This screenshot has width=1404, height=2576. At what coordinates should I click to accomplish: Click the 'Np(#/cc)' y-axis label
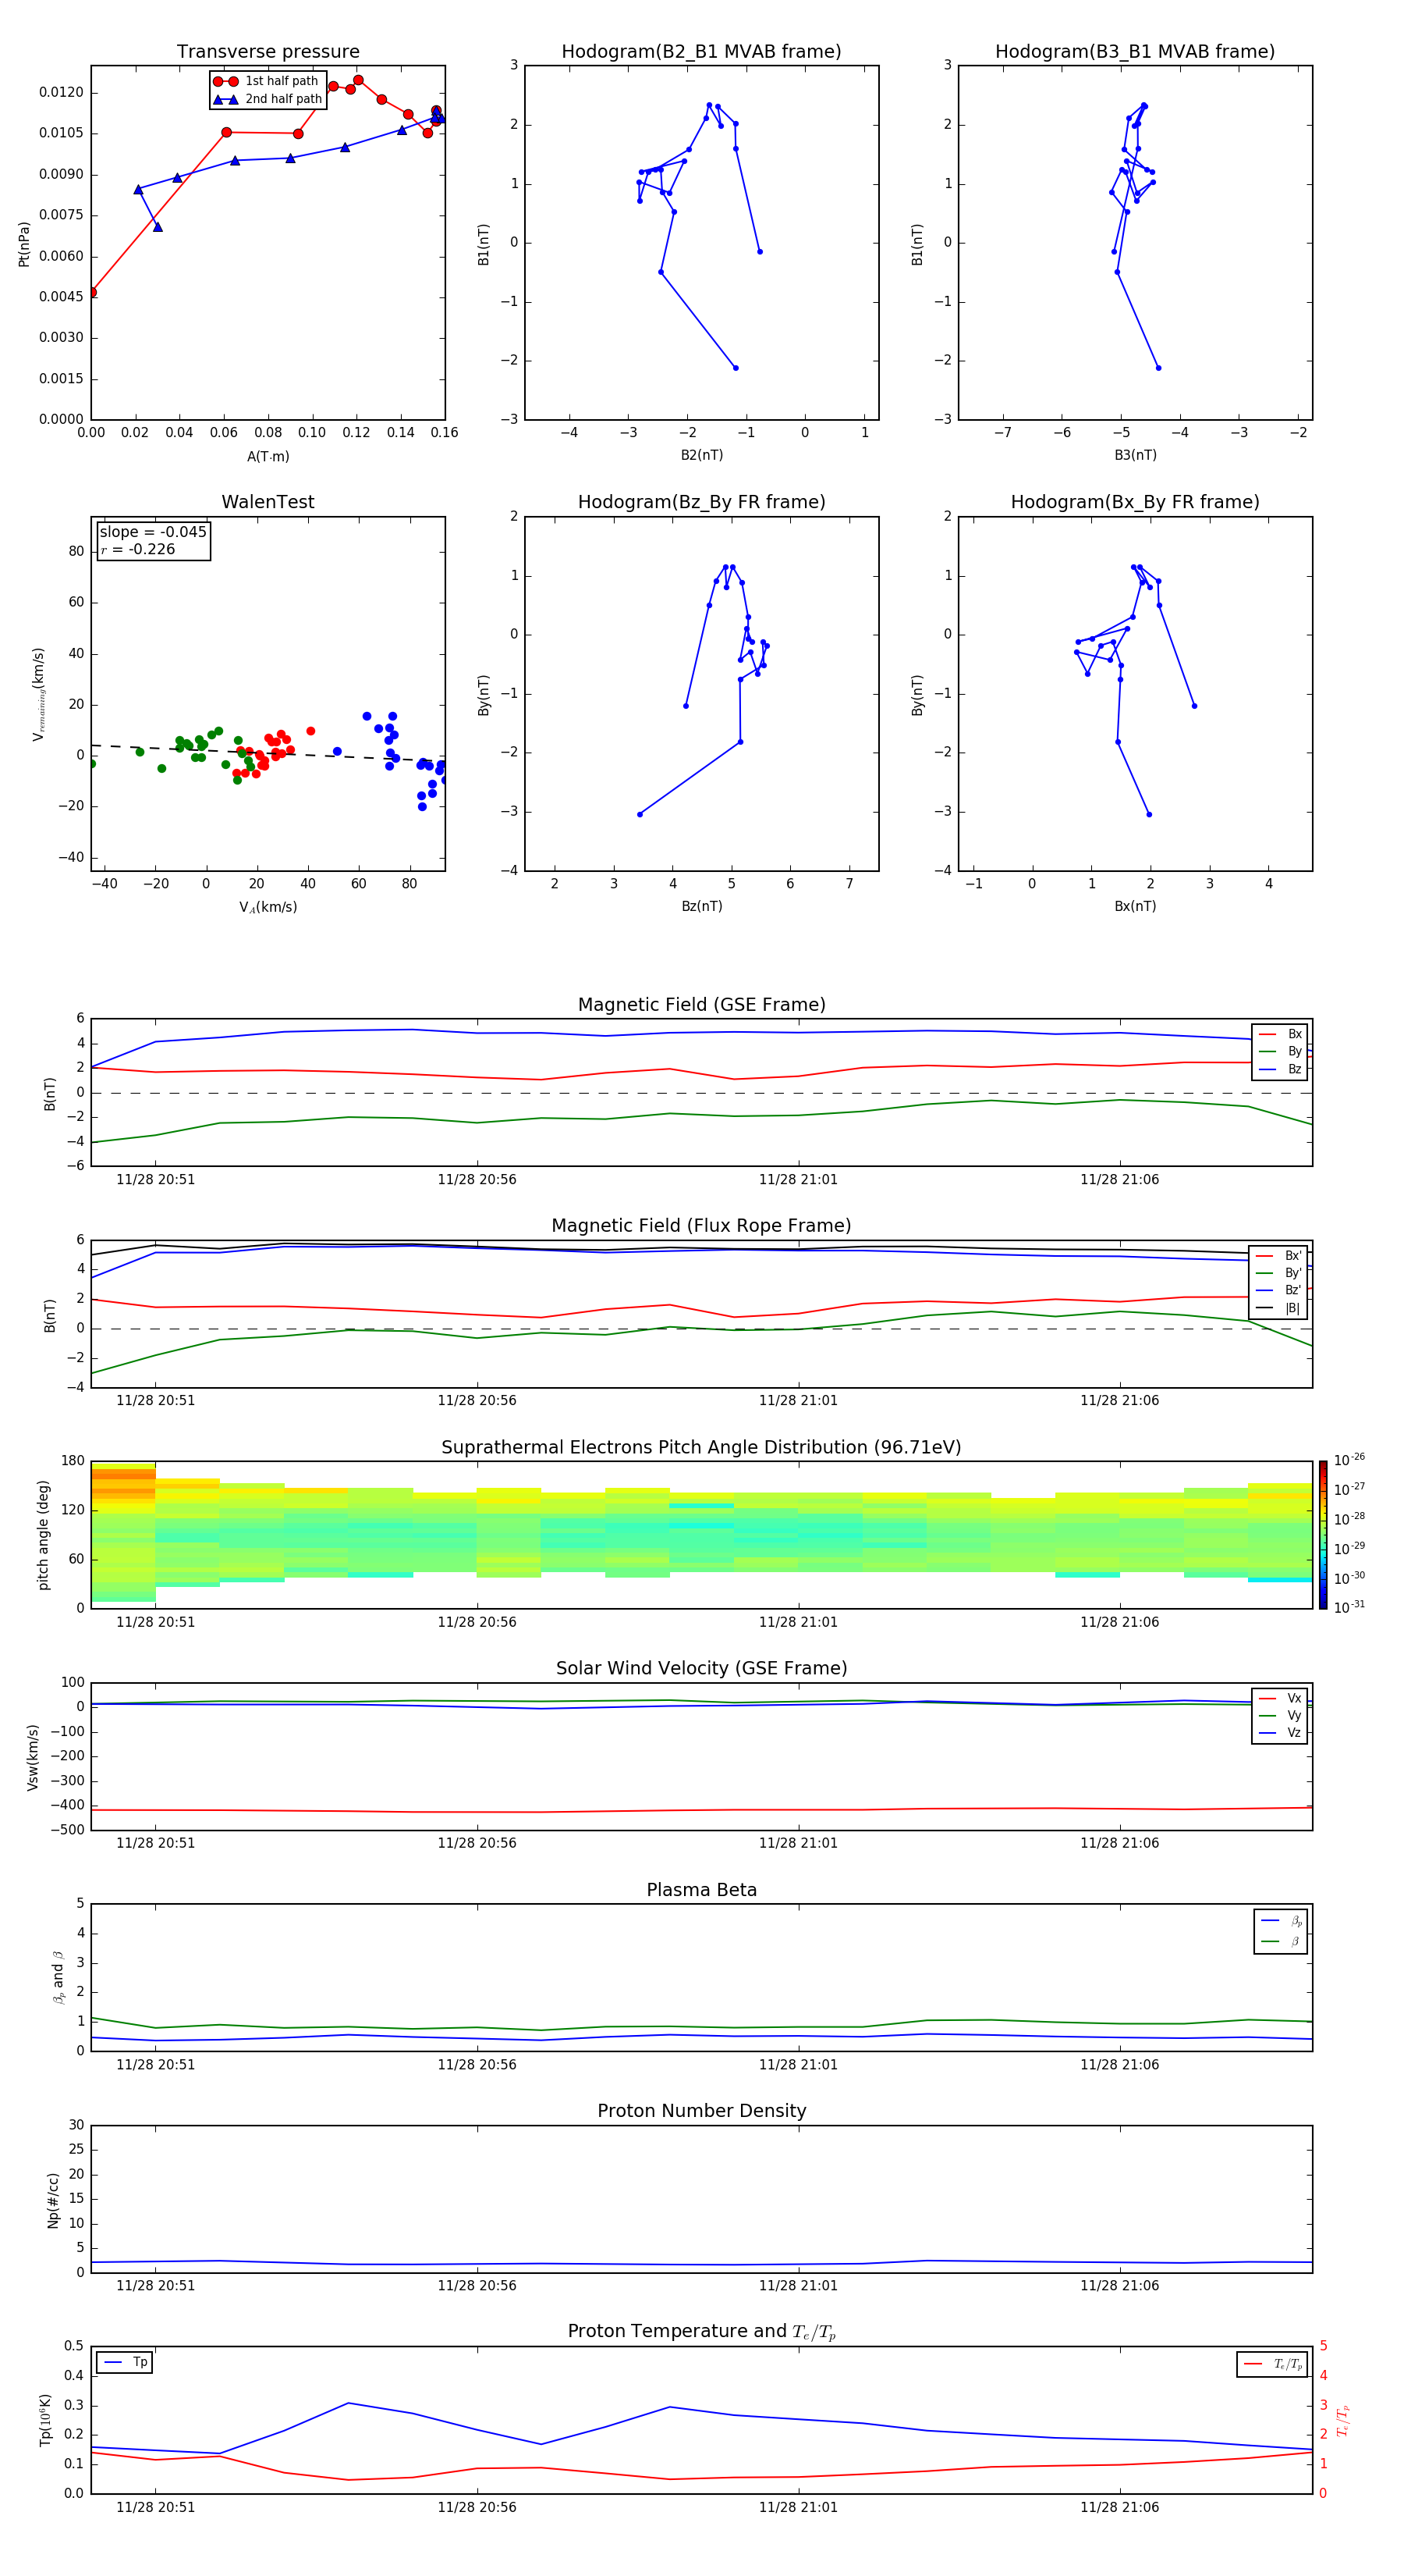tap(53, 2200)
